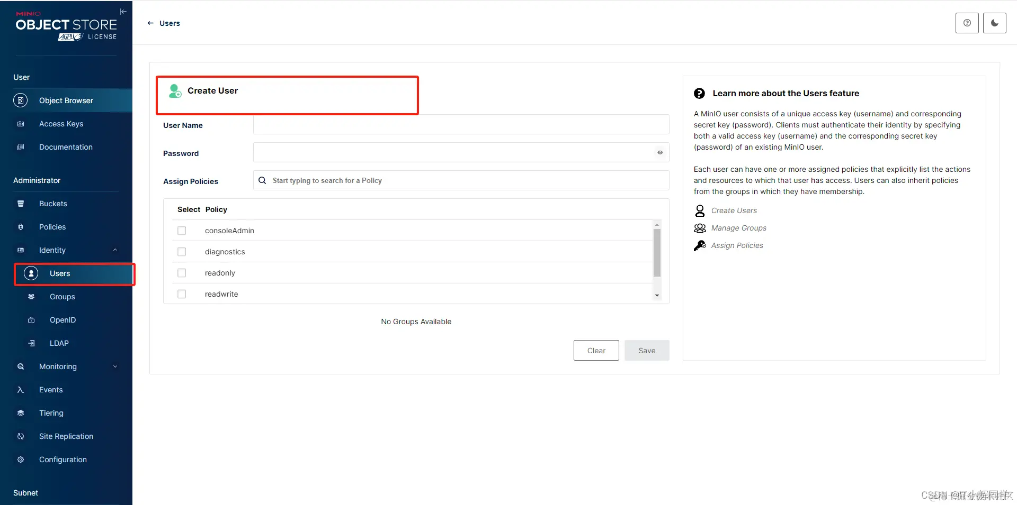Click the Configuration gear icon
Viewport: 1017px width, 505px height.
[x=21, y=460]
